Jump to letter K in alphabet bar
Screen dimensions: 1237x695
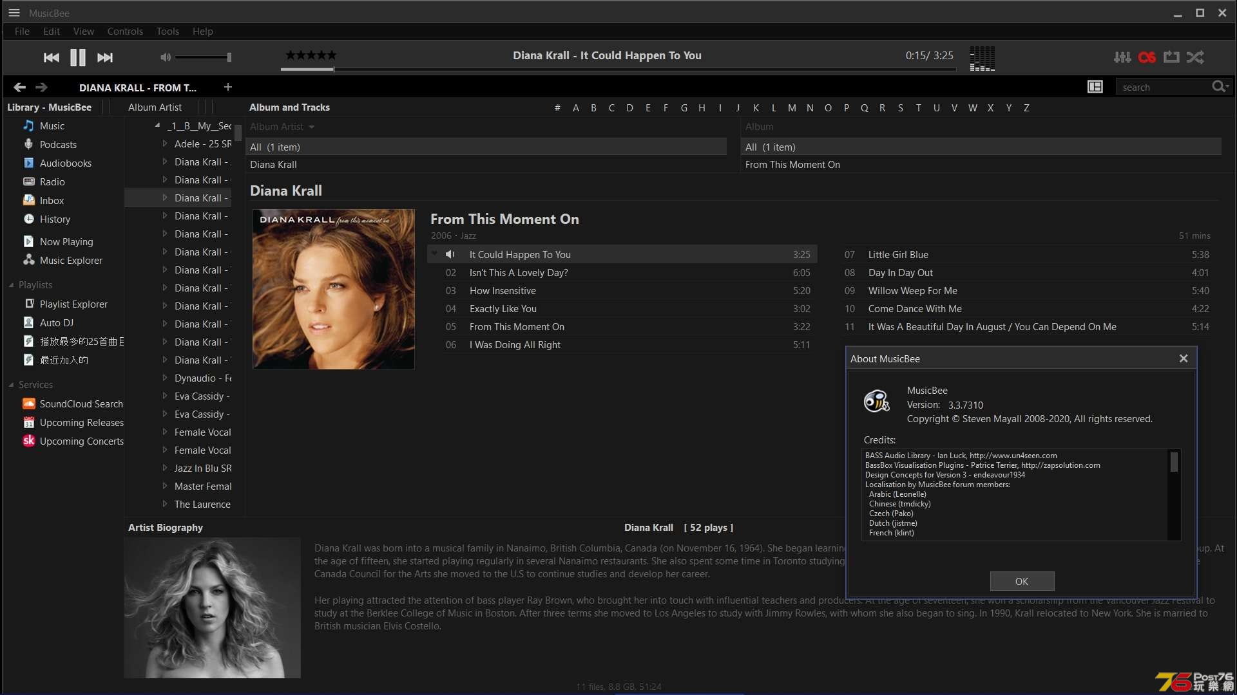(x=756, y=108)
